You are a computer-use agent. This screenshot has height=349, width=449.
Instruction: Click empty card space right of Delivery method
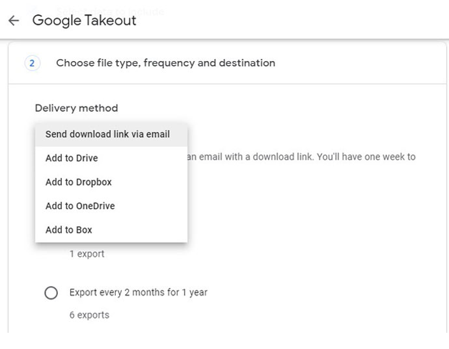(x=293, y=108)
